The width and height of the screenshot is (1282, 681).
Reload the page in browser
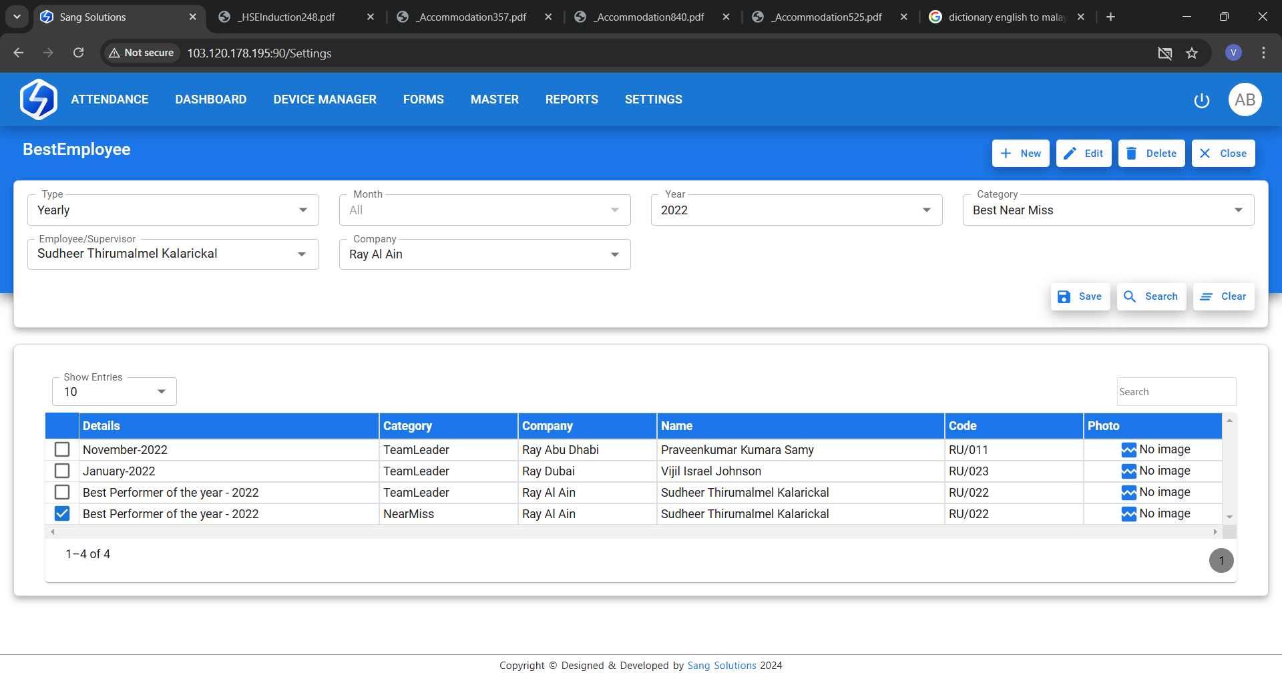pos(79,53)
